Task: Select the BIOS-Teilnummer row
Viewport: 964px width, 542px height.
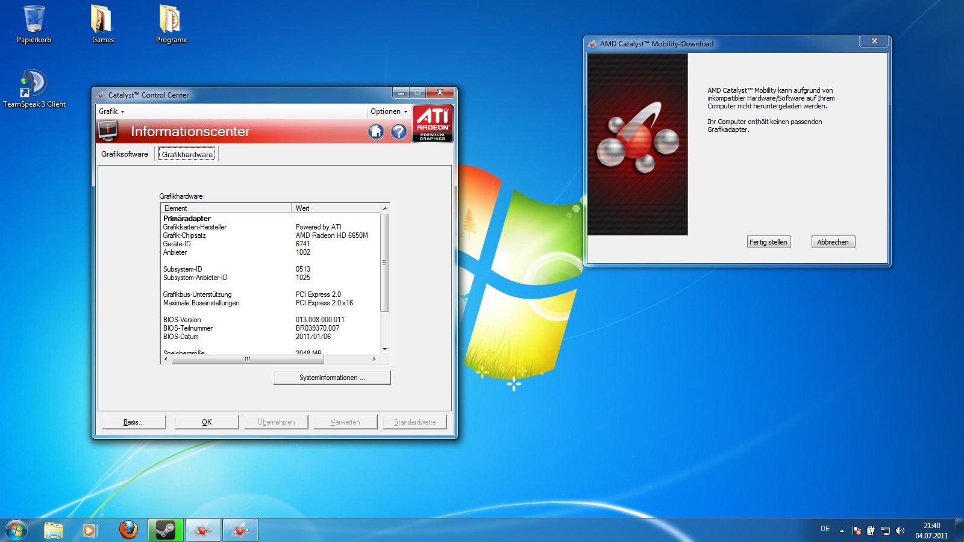Action: click(271, 328)
